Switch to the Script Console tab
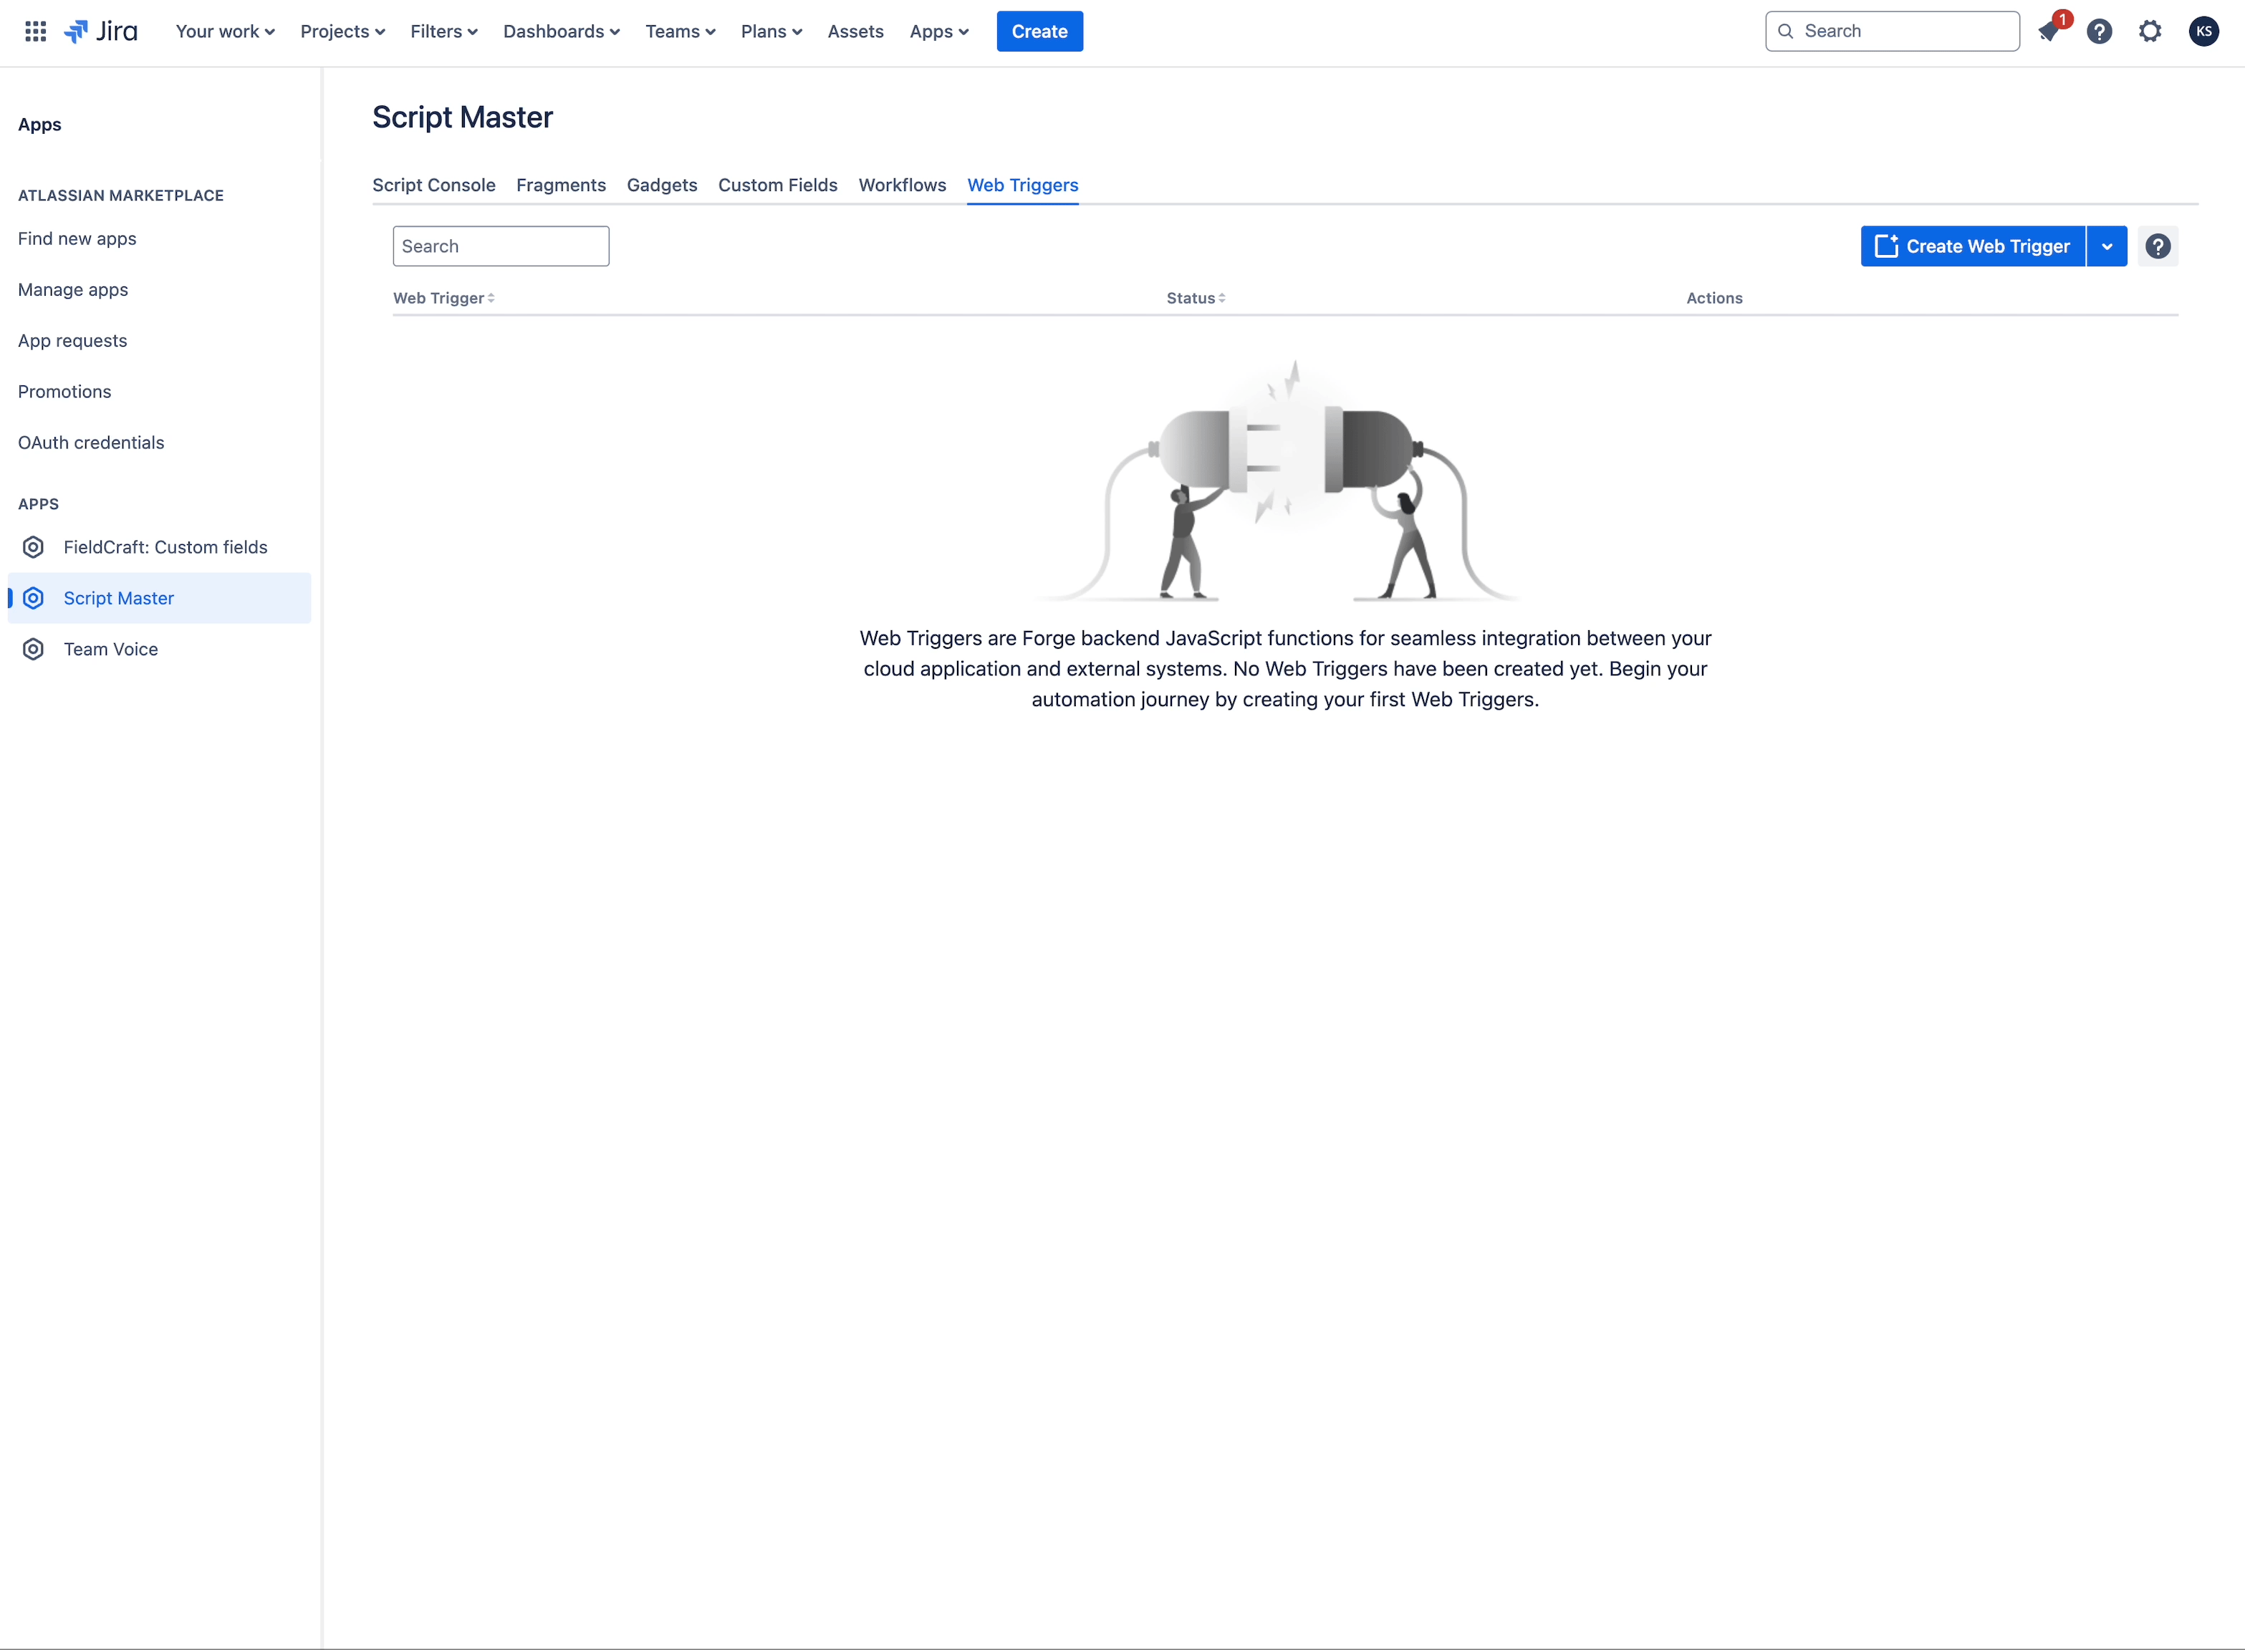The width and height of the screenshot is (2245, 1650). point(433,185)
